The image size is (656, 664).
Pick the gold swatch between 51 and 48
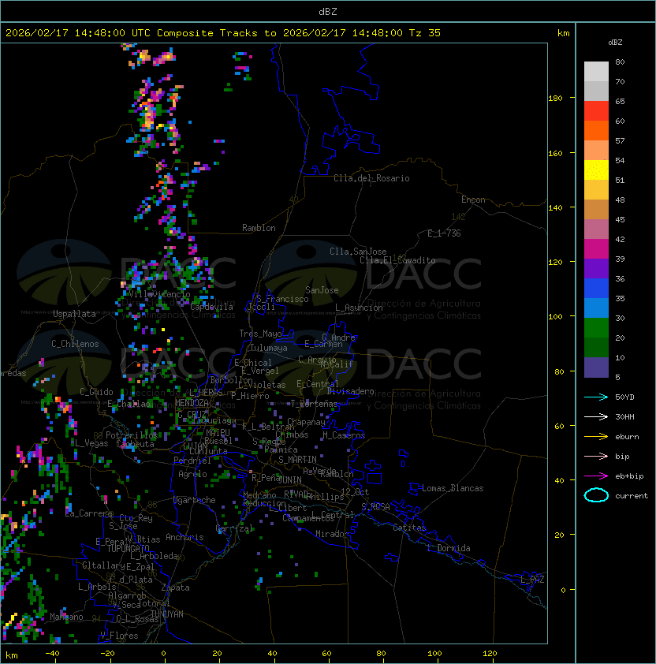pos(596,190)
